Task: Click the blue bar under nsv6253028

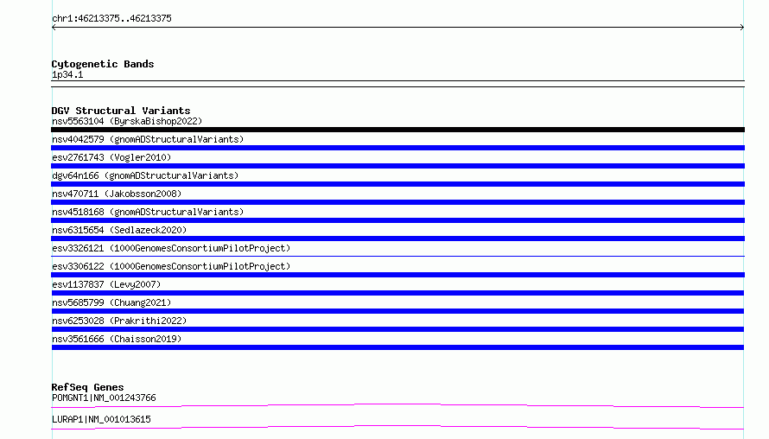Action: tap(397, 329)
